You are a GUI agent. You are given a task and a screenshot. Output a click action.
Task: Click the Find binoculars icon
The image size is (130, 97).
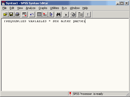point(58,14)
